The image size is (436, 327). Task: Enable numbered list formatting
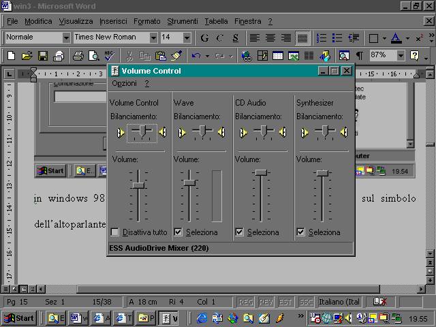click(x=322, y=38)
